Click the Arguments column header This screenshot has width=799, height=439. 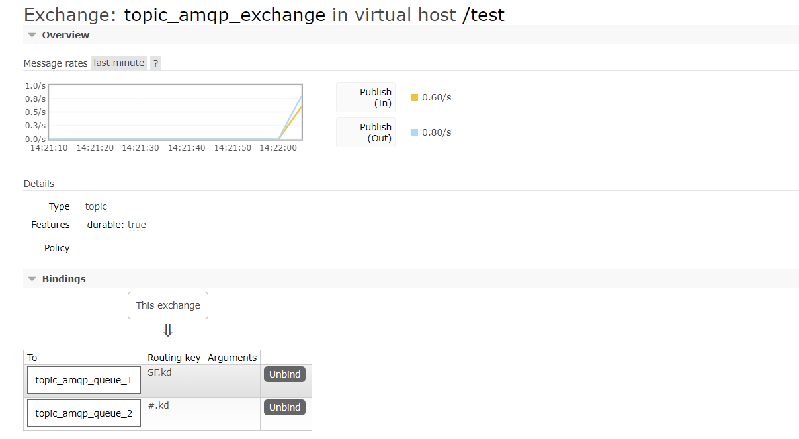[x=232, y=357]
